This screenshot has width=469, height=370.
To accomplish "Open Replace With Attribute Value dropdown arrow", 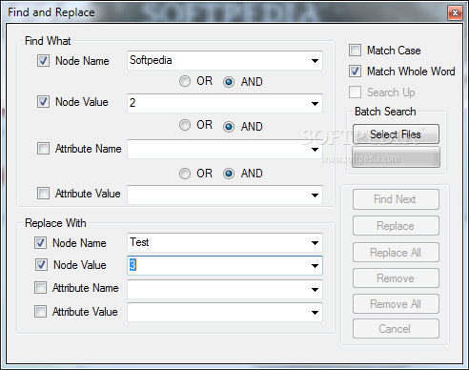I will point(315,313).
